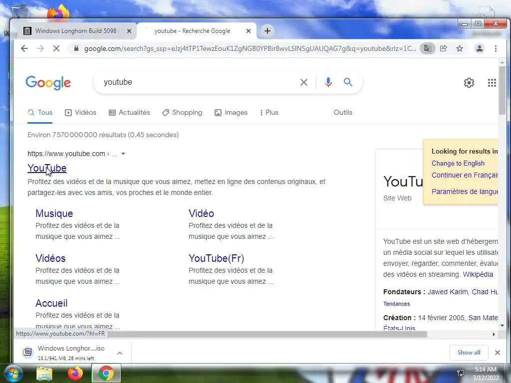Open the Musique sitelink

coord(54,213)
